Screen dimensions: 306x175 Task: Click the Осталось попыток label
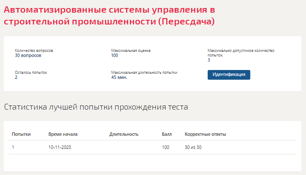(31, 73)
